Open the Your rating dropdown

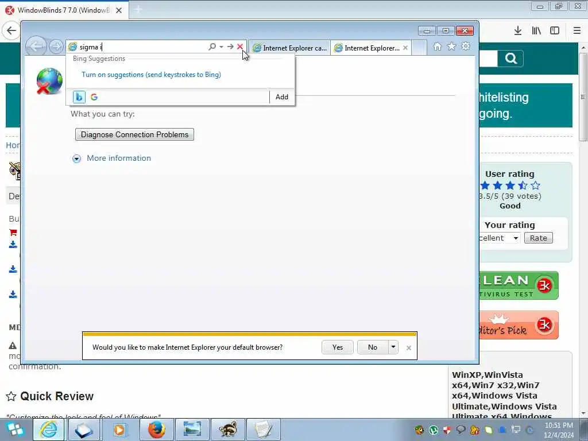click(x=499, y=238)
